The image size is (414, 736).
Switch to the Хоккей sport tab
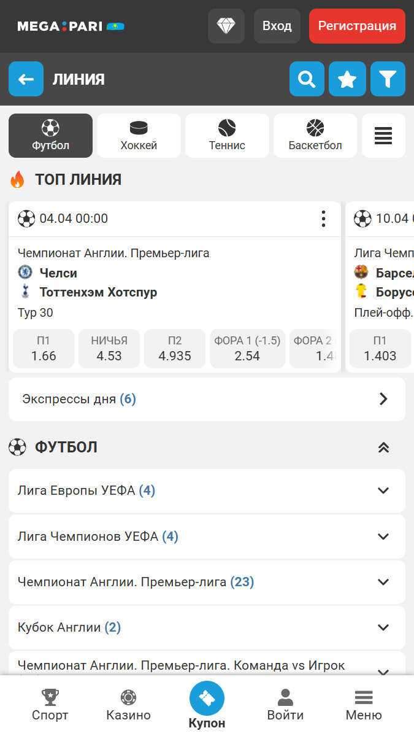(139, 136)
